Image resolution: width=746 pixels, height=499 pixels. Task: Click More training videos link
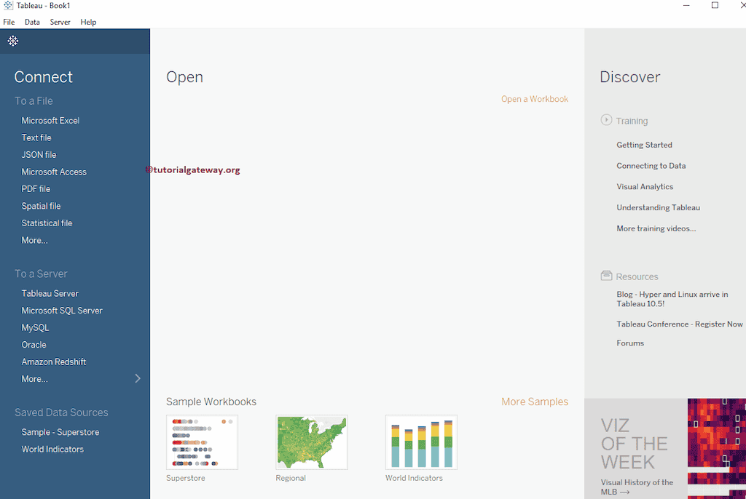click(x=656, y=228)
